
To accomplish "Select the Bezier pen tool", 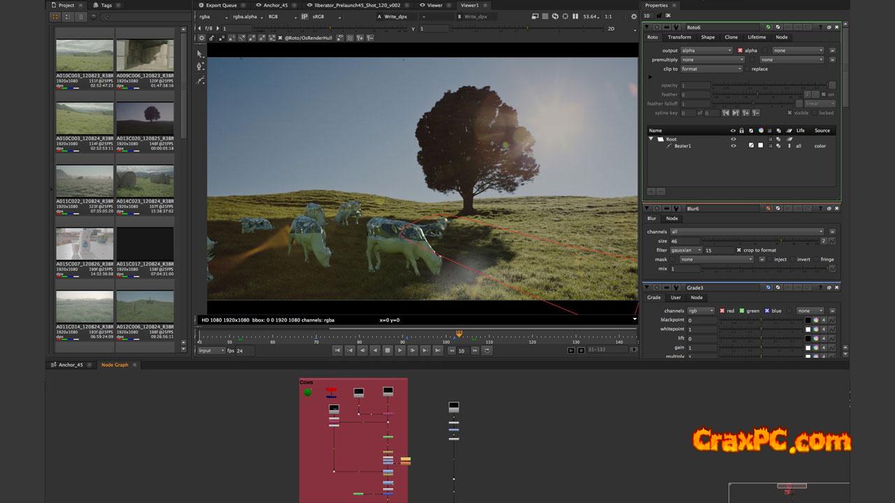I will 200,66.
